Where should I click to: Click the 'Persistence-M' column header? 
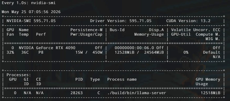tap(86, 30)
